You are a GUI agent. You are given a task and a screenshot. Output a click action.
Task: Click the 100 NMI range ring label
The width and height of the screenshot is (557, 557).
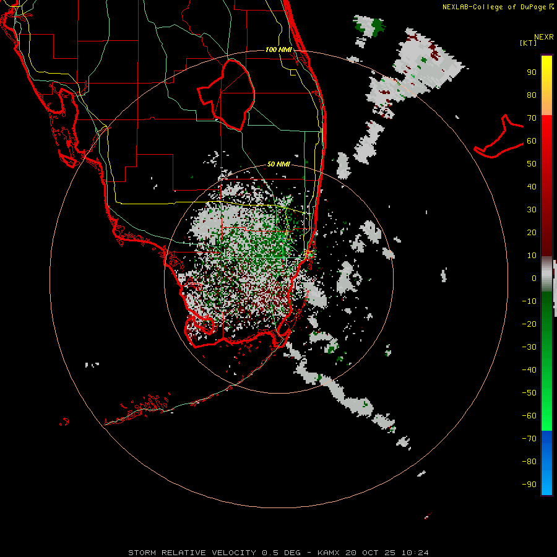tap(278, 50)
